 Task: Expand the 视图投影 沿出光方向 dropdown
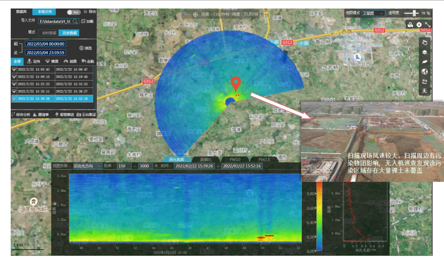pyautogui.click(x=87, y=166)
